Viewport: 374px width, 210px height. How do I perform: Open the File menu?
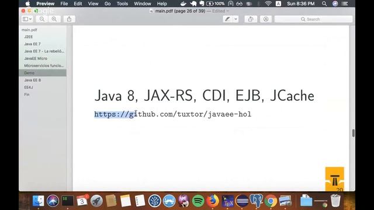(64, 3)
